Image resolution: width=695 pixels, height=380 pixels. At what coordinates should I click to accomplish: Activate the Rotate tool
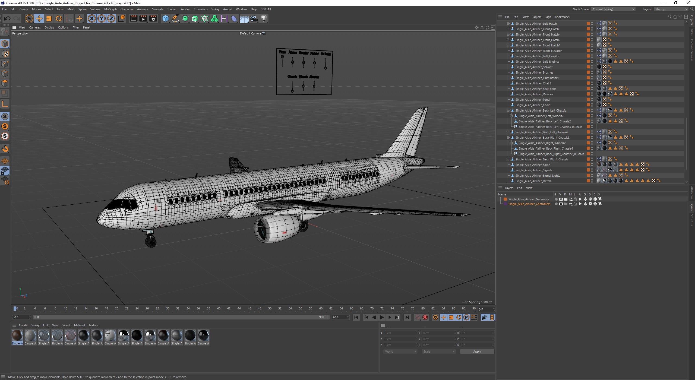59,18
